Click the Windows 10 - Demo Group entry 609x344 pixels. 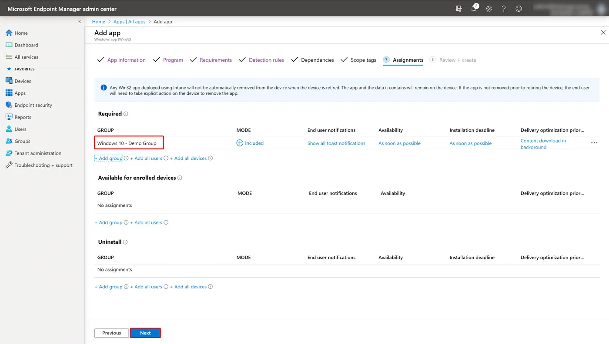[127, 143]
